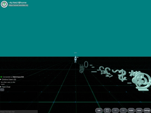Click the Az:Net room logo avatar
Image resolution: width=151 pixels, height=113 pixels.
[x=4, y=4]
